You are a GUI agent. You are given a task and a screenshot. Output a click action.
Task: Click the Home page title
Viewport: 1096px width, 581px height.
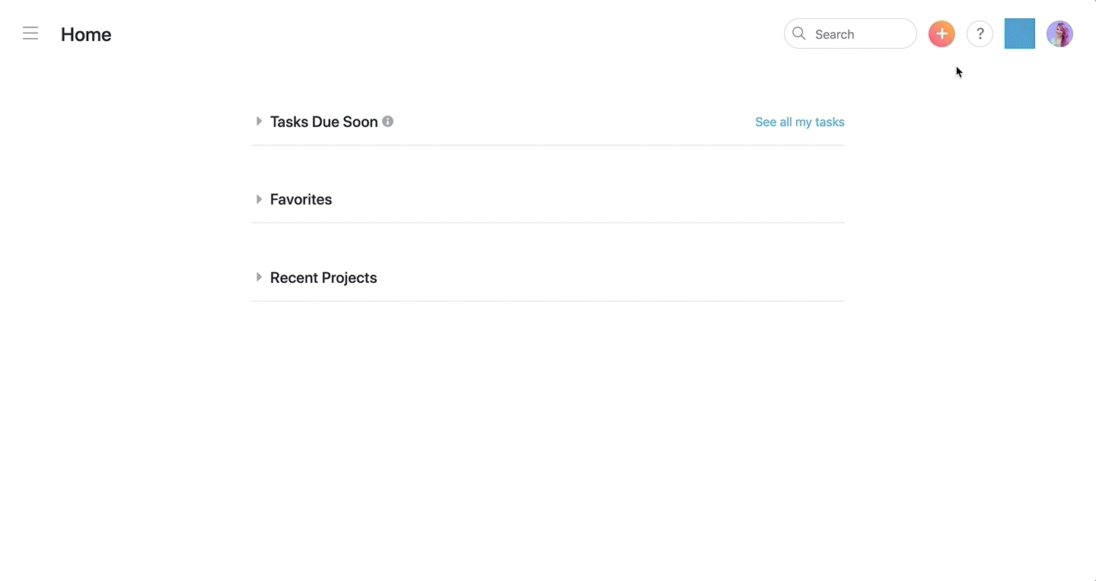point(86,34)
